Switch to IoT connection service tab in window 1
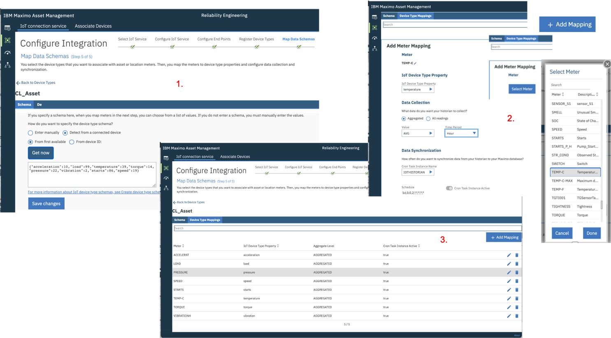Screen dimensions: 611x338 (x=43, y=26)
